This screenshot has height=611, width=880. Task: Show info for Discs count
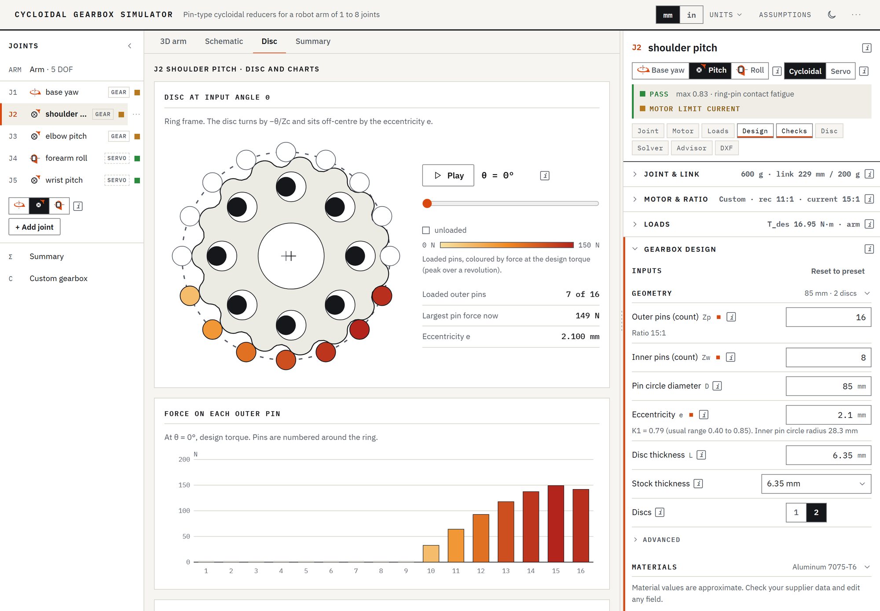(x=660, y=512)
